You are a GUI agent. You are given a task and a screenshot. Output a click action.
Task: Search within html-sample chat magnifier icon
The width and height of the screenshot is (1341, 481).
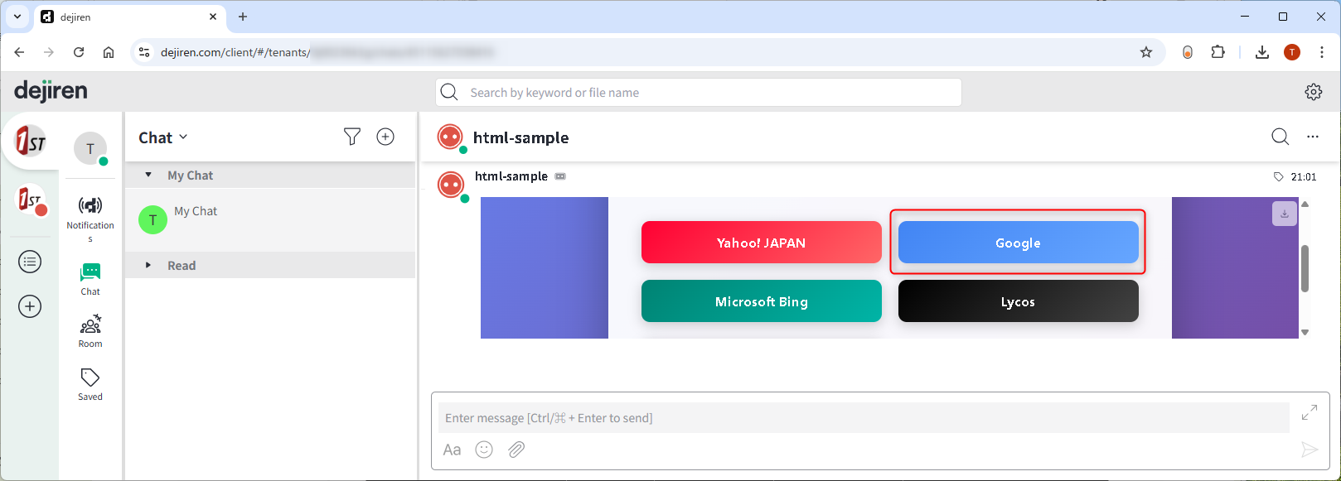1280,137
